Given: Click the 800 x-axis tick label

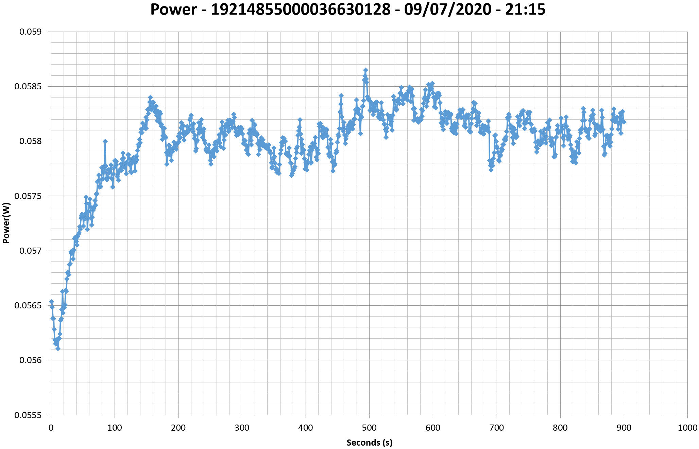Looking at the screenshot, I should pyautogui.click(x=560, y=428).
